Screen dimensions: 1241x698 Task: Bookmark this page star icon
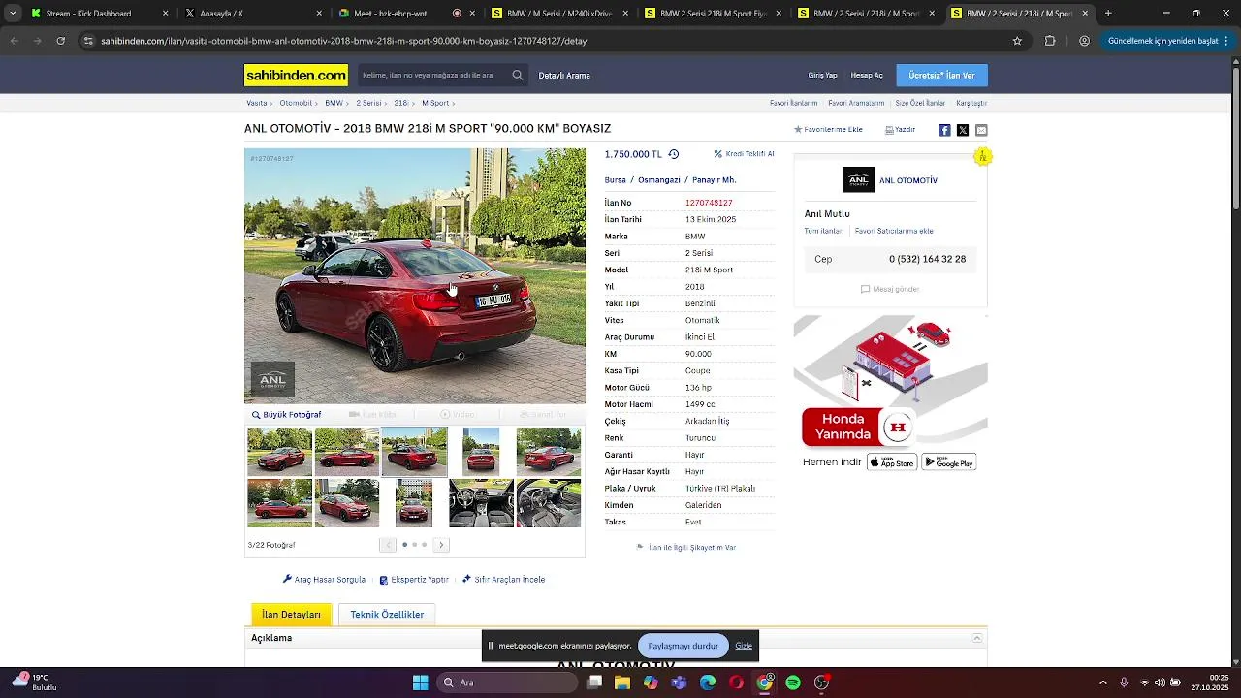tap(1017, 41)
